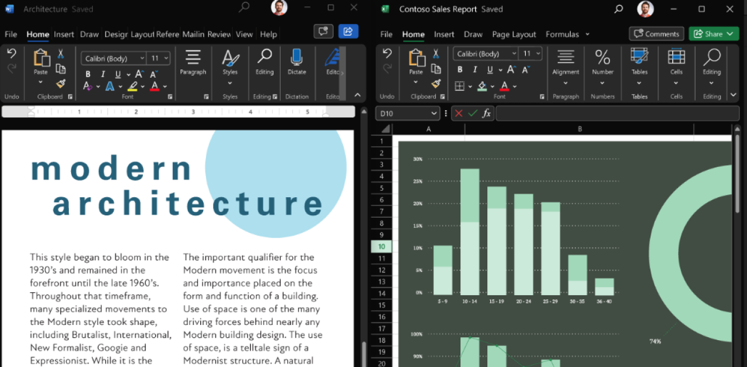The image size is (747, 367).
Task: Expand the font size dropdown in Excel
Action: point(537,53)
